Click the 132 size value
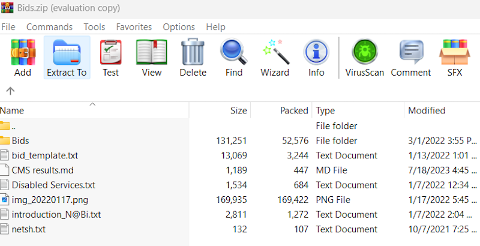 click(x=239, y=229)
